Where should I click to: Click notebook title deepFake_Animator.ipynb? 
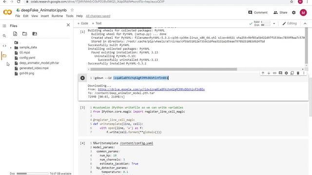[x=43, y=10]
